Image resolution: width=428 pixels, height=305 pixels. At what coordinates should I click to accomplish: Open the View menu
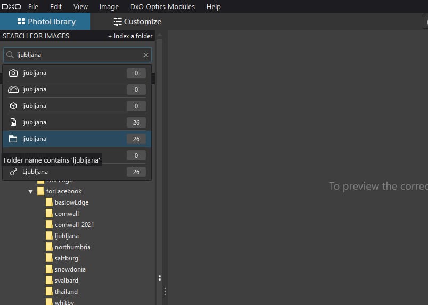[x=80, y=6]
